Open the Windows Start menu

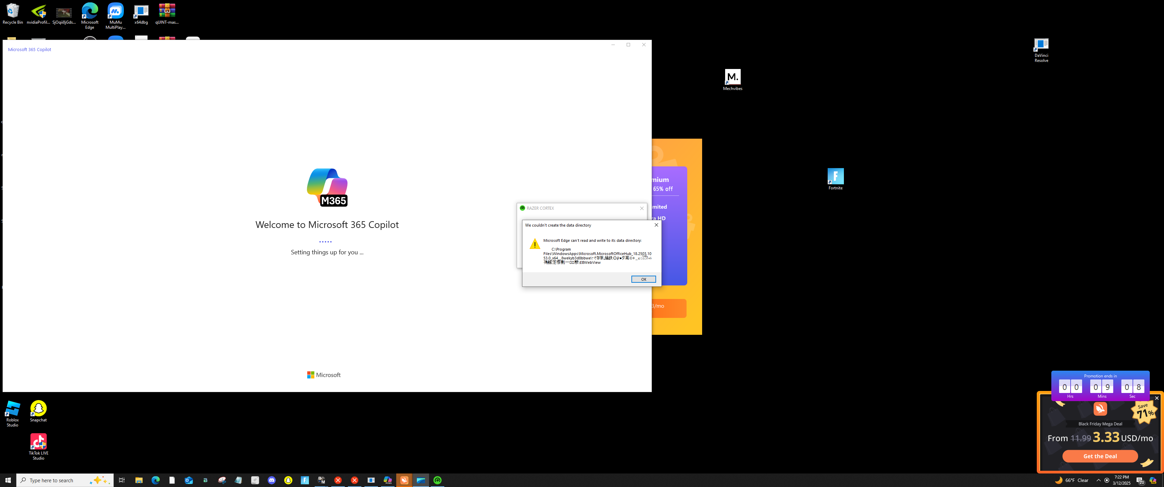click(8, 480)
